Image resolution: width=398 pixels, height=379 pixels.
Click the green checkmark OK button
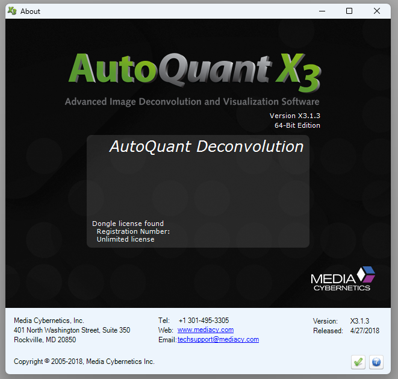(358, 362)
